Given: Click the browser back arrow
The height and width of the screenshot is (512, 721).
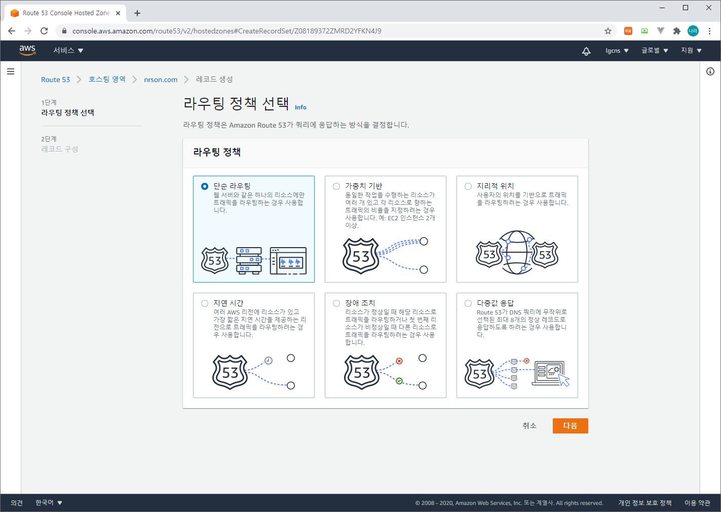Looking at the screenshot, I should point(12,31).
